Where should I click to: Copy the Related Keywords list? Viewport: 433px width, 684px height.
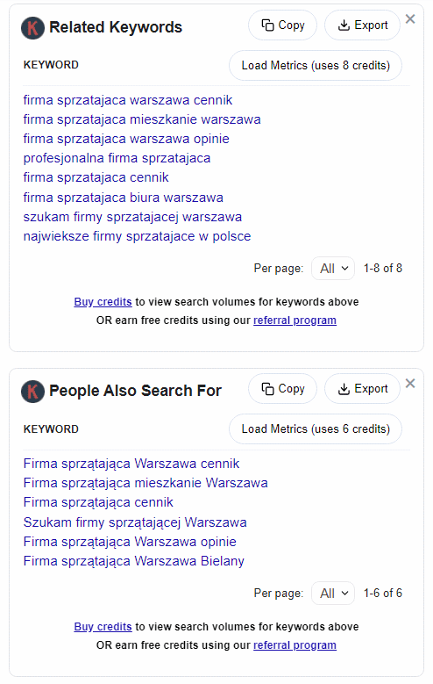pyautogui.click(x=283, y=25)
